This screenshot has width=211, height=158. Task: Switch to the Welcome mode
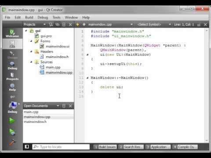coord(12,33)
